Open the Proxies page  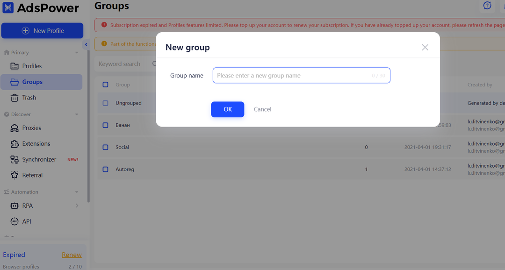pyautogui.click(x=41, y=128)
